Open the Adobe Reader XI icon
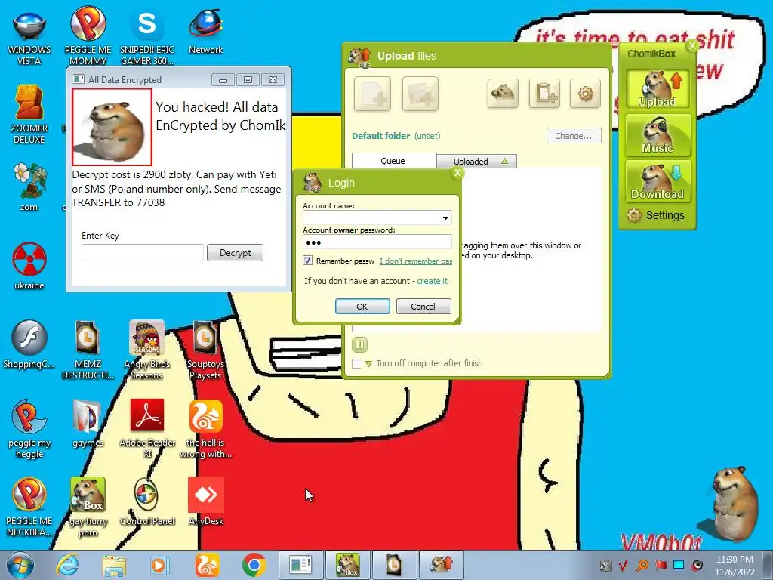This screenshot has height=580, width=773. point(147,428)
